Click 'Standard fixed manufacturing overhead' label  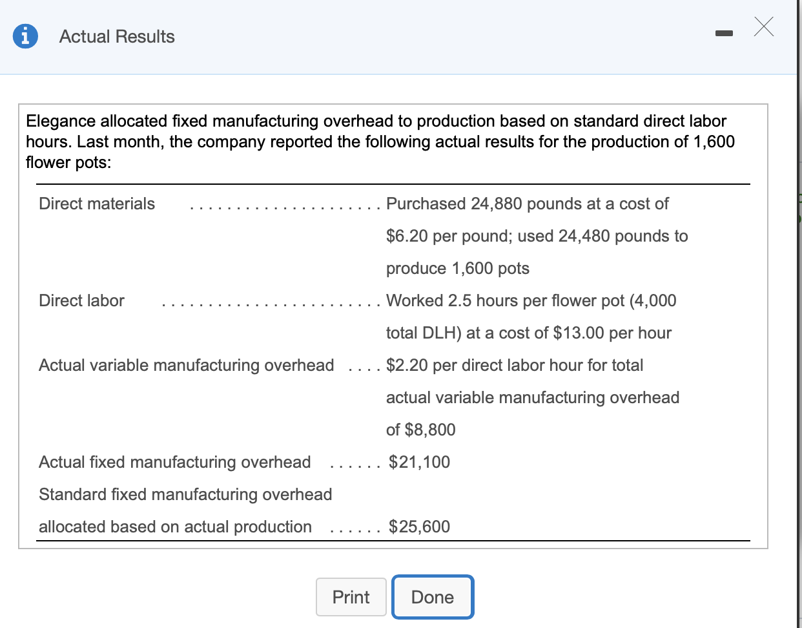pyautogui.click(x=185, y=494)
